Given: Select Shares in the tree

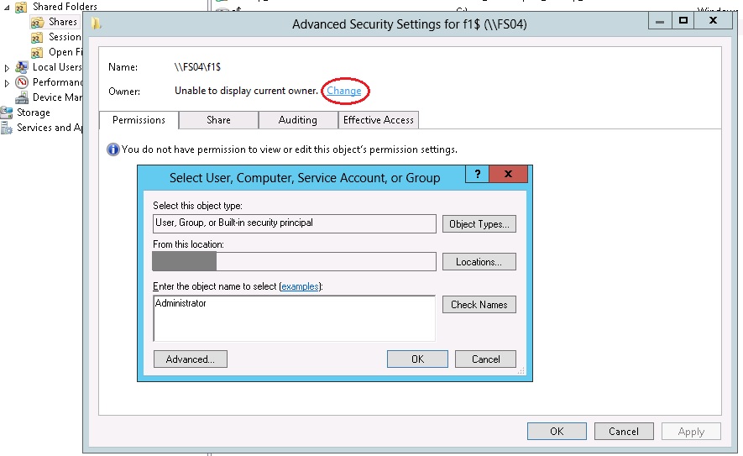Looking at the screenshot, I should pyautogui.click(x=63, y=22).
